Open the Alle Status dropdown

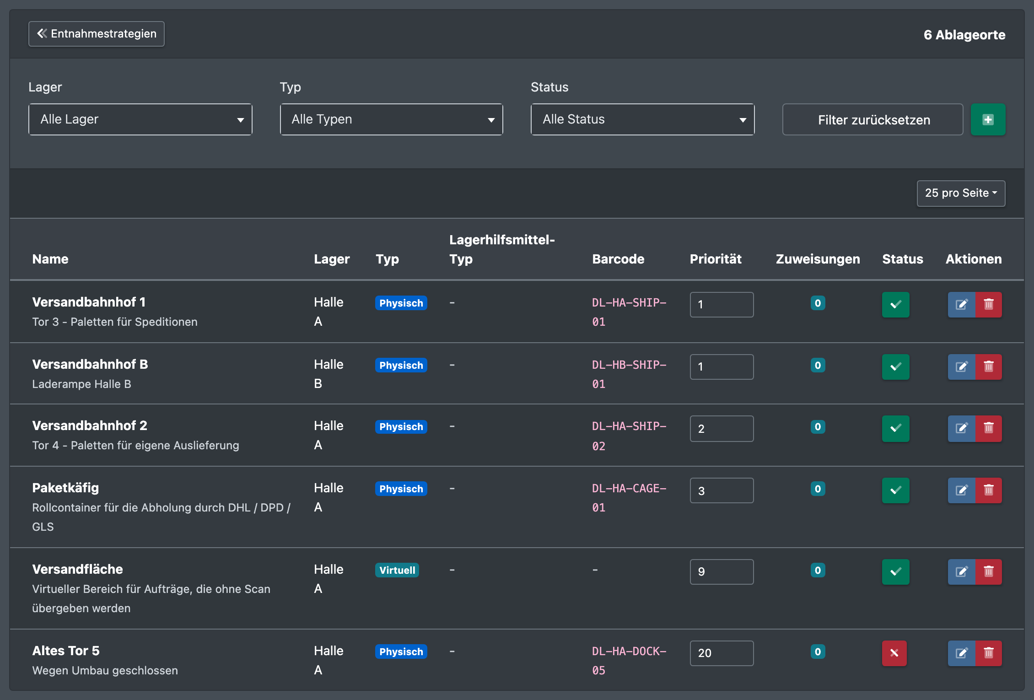[643, 119]
